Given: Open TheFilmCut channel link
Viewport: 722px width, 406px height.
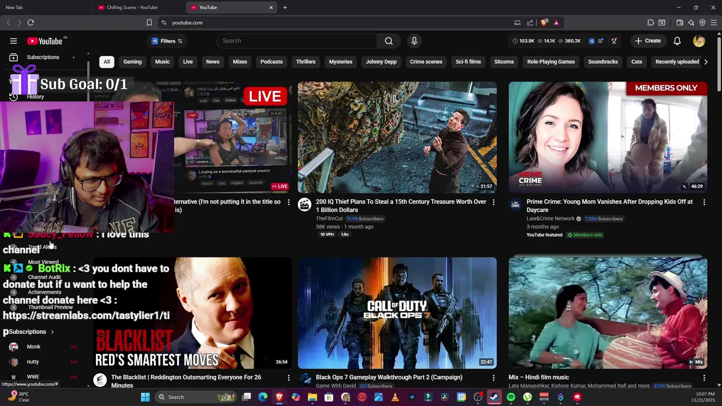Looking at the screenshot, I should 329,218.
